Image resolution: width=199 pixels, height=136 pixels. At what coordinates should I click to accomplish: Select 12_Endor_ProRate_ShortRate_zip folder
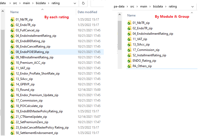pyautogui.click(x=37, y=74)
